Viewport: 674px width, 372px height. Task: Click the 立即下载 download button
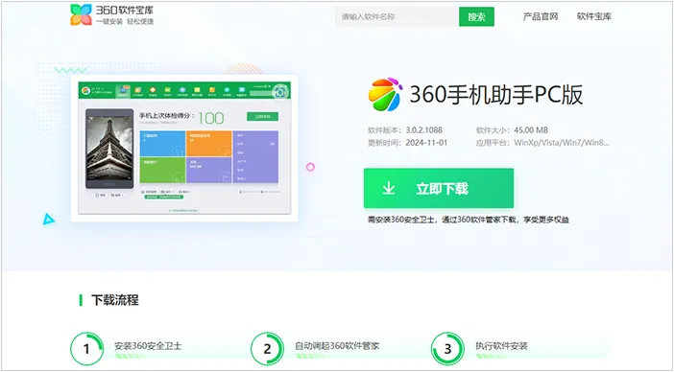[x=439, y=188]
